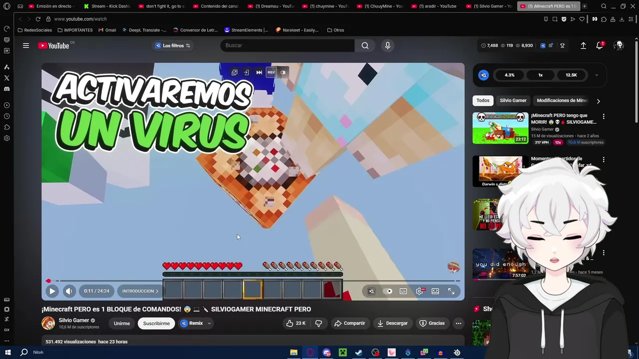Like the video with 23 K
The width and height of the screenshot is (639, 359).
point(296,323)
